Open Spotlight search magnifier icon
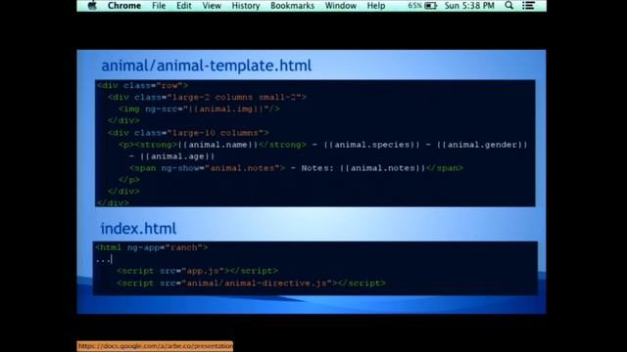This screenshot has height=352, width=627. pos(508,6)
